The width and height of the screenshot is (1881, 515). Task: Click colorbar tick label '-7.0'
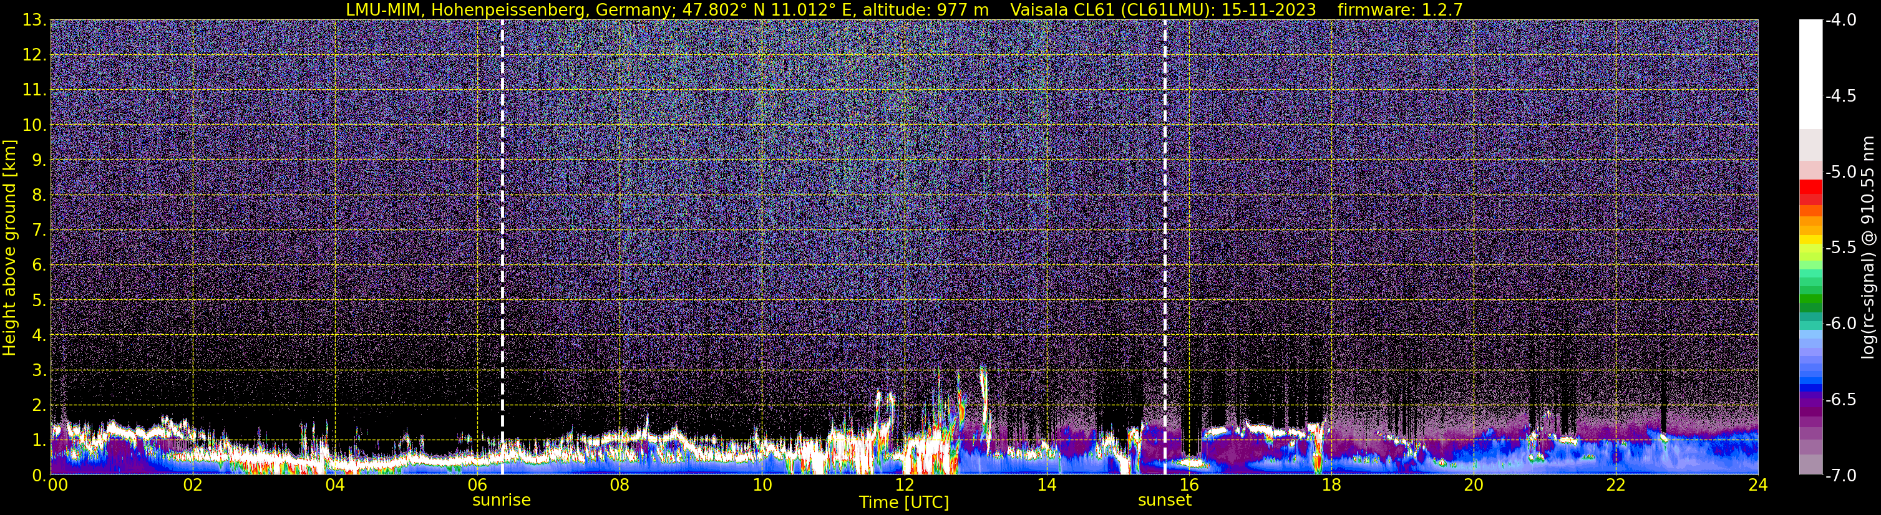tap(1840, 476)
